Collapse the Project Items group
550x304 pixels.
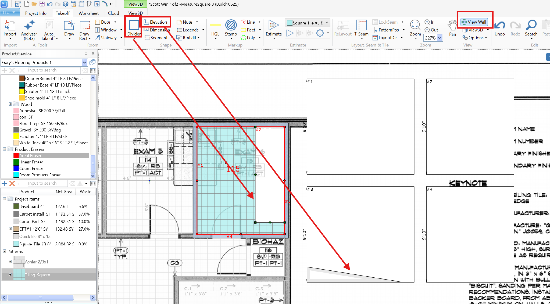coord(5,199)
